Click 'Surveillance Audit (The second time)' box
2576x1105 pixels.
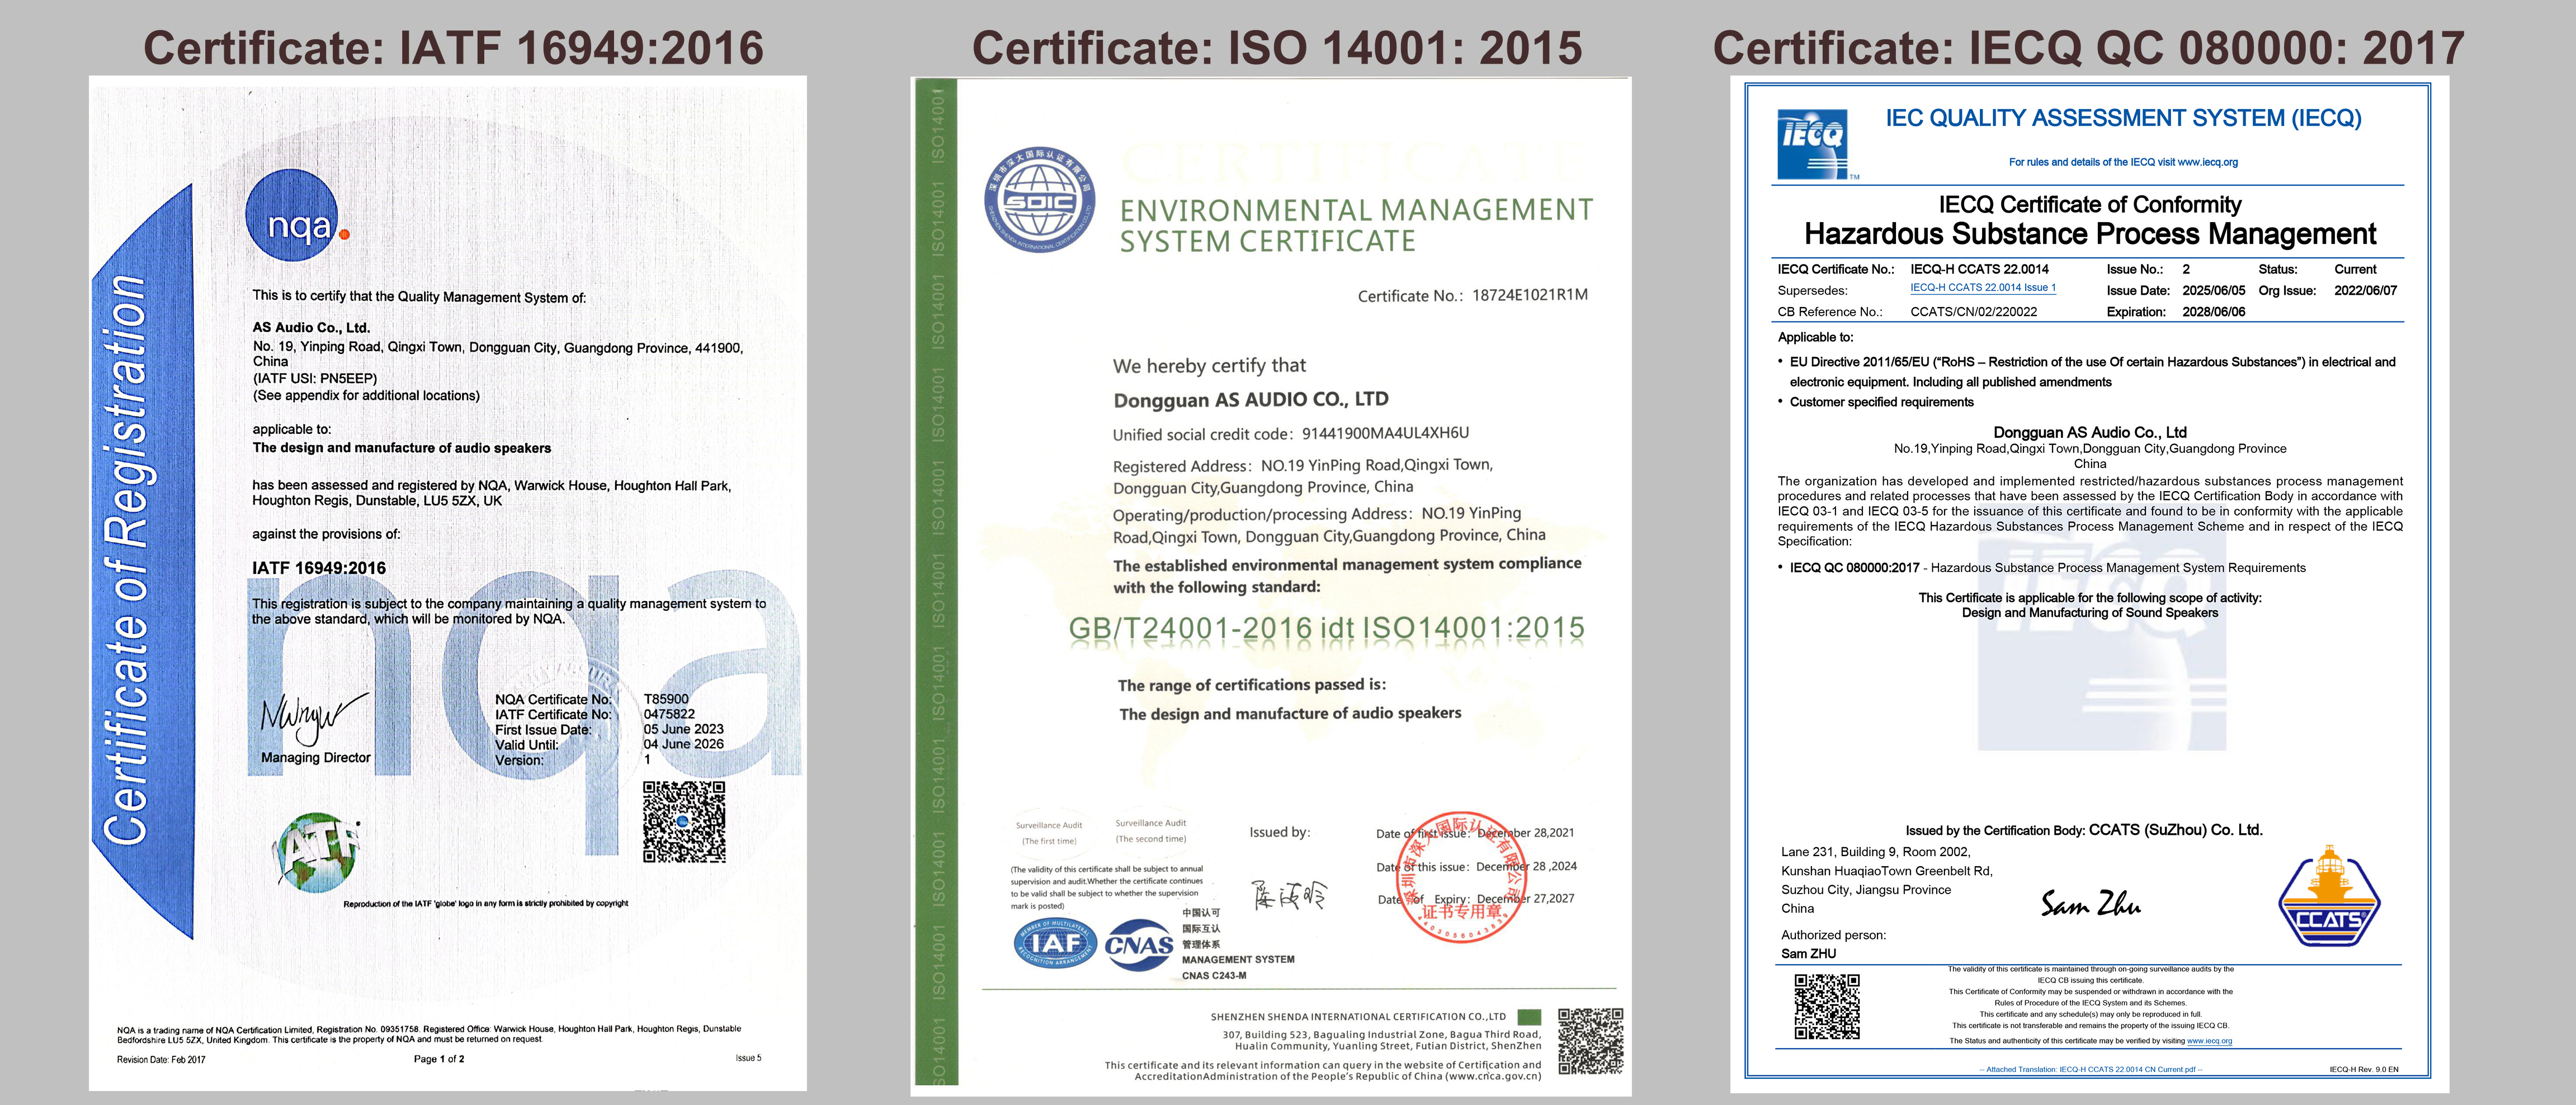point(1150,831)
